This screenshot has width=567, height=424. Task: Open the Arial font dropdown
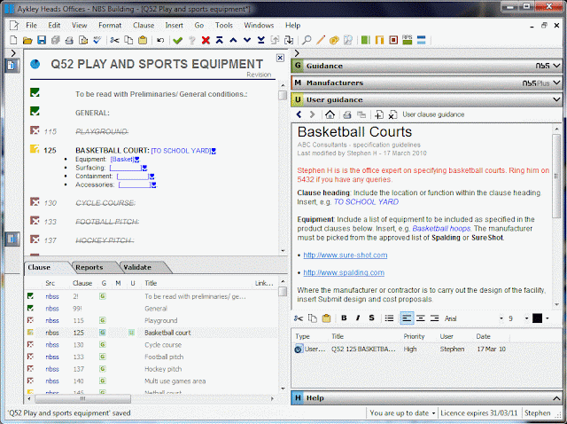tap(501, 318)
